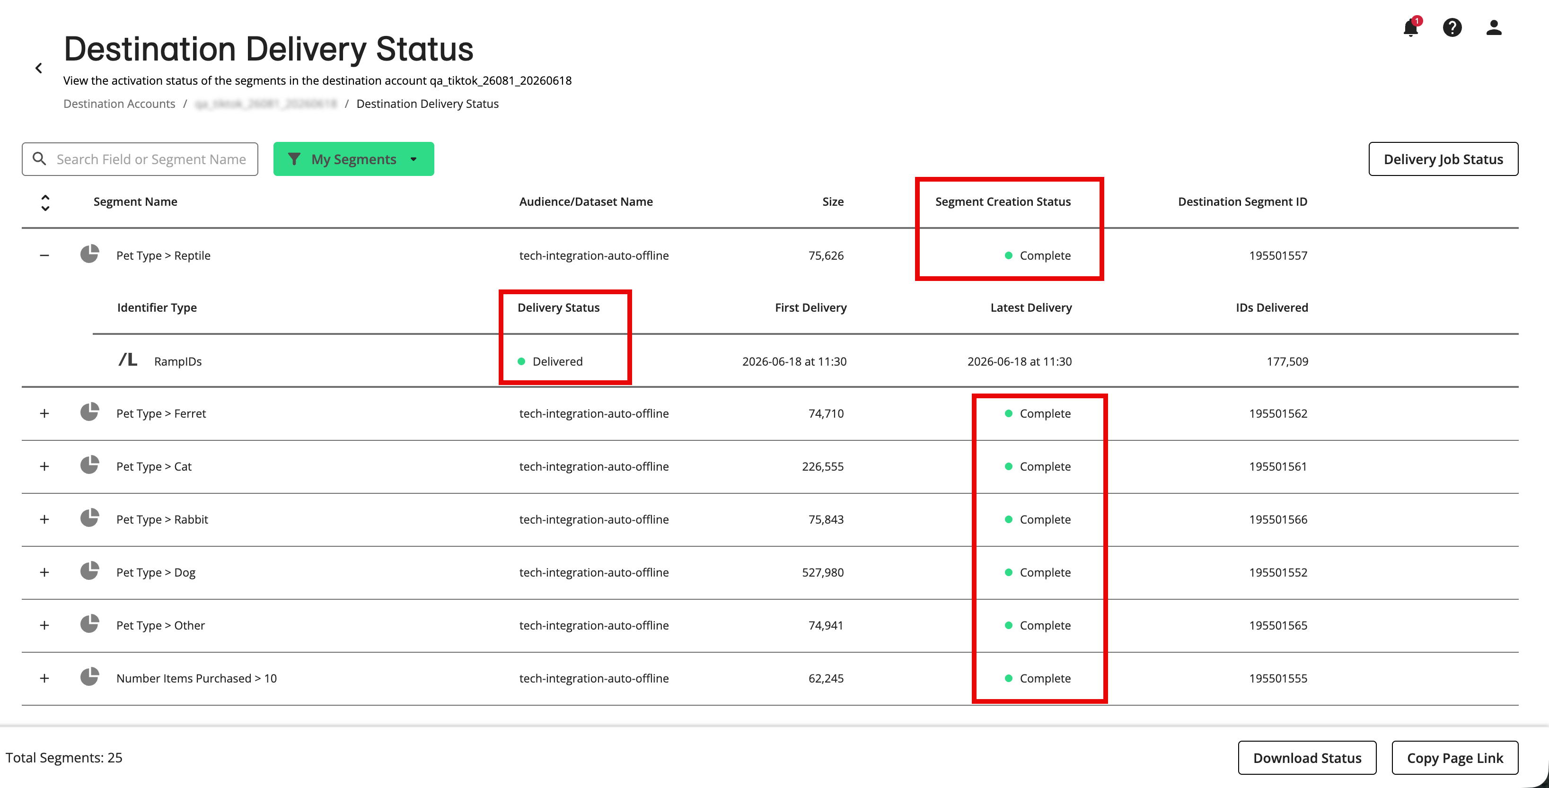
Task: Click the Size column header
Action: pos(833,202)
